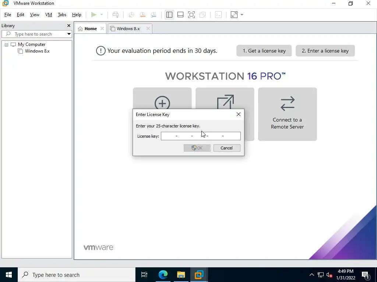Open the Tabs menu

click(x=62, y=15)
